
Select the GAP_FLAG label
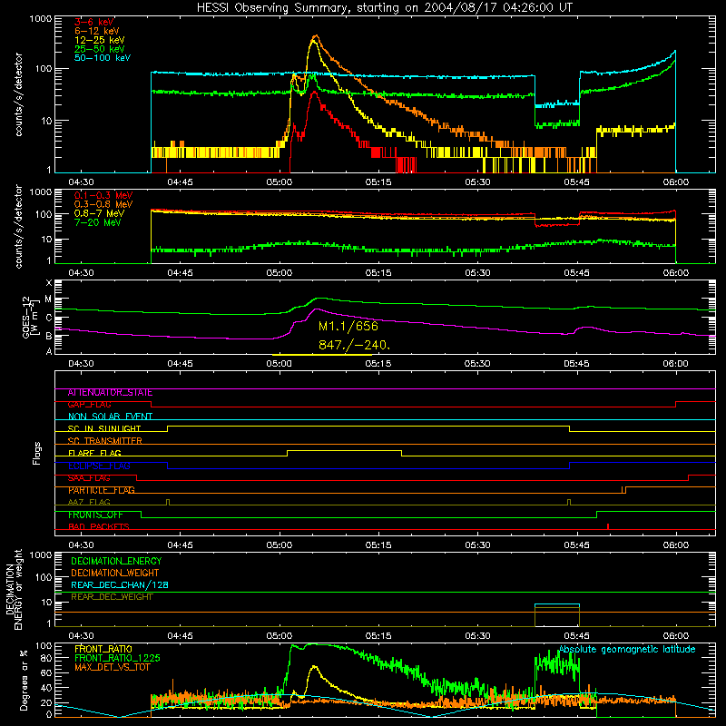click(x=89, y=405)
